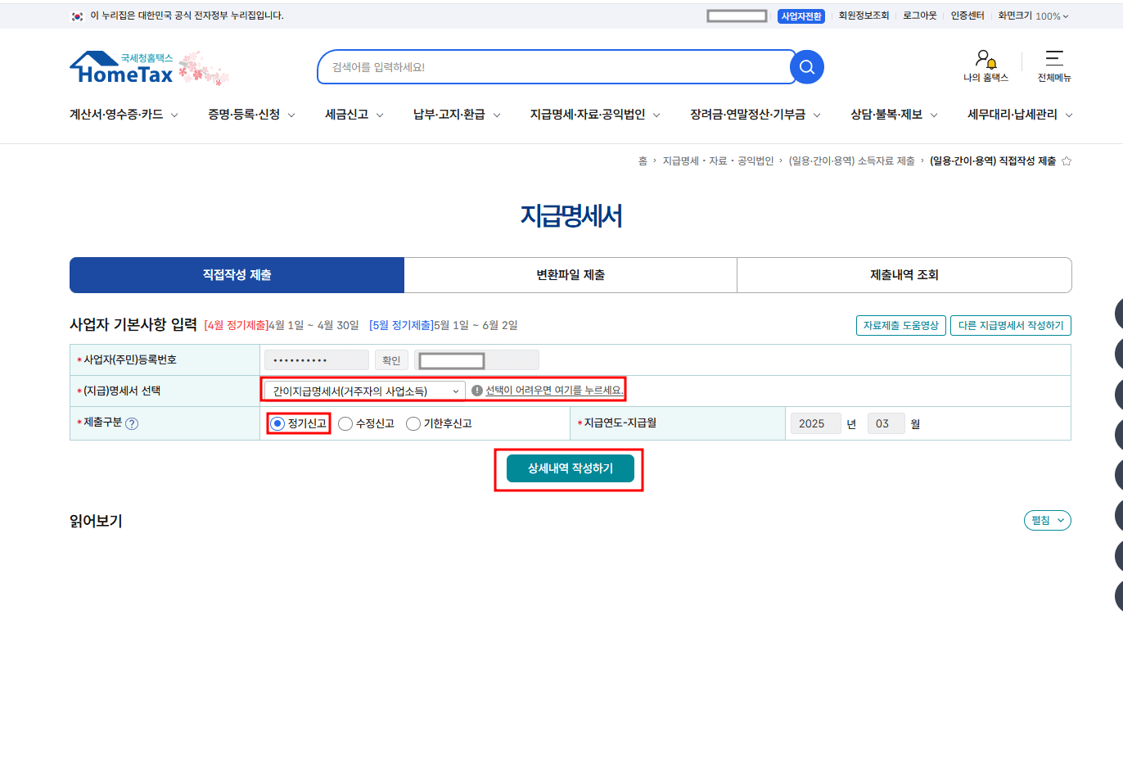Click the star bookmark icon after the breadcrumb
The image size is (1123, 773).
click(1067, 160)
